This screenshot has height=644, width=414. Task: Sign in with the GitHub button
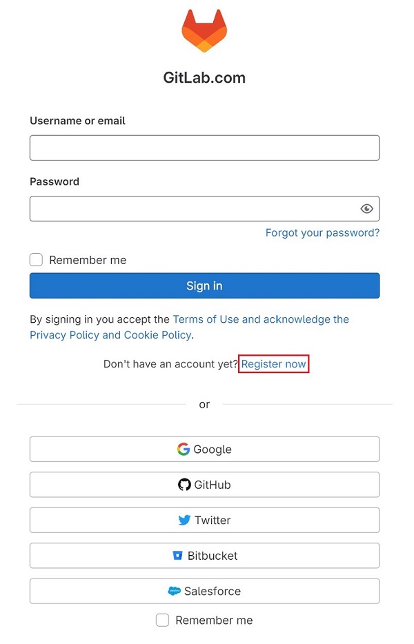(204, 485)
